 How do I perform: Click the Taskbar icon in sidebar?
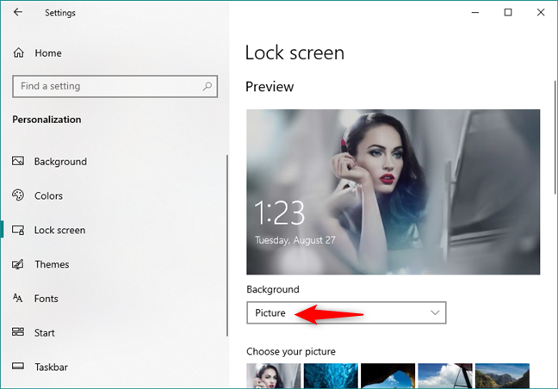point(18,367)
